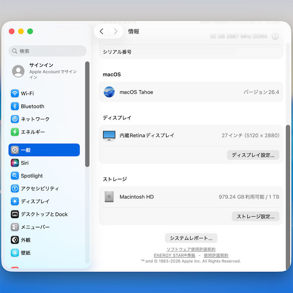The image size is (293, 293).
Task: Select the Spotlight magnifier icon
Action: coord(15,176)
